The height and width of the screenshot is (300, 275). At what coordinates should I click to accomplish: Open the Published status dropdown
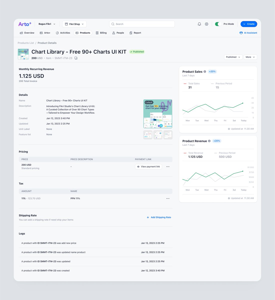click(x=233, y=57)
